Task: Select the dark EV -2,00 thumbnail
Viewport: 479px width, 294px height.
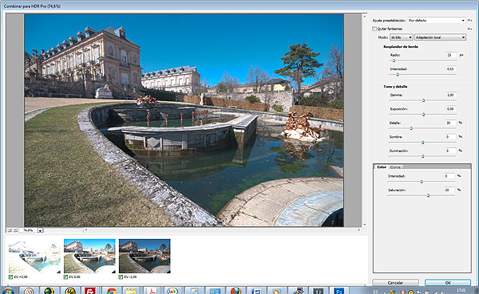Action: pos(144,257)
